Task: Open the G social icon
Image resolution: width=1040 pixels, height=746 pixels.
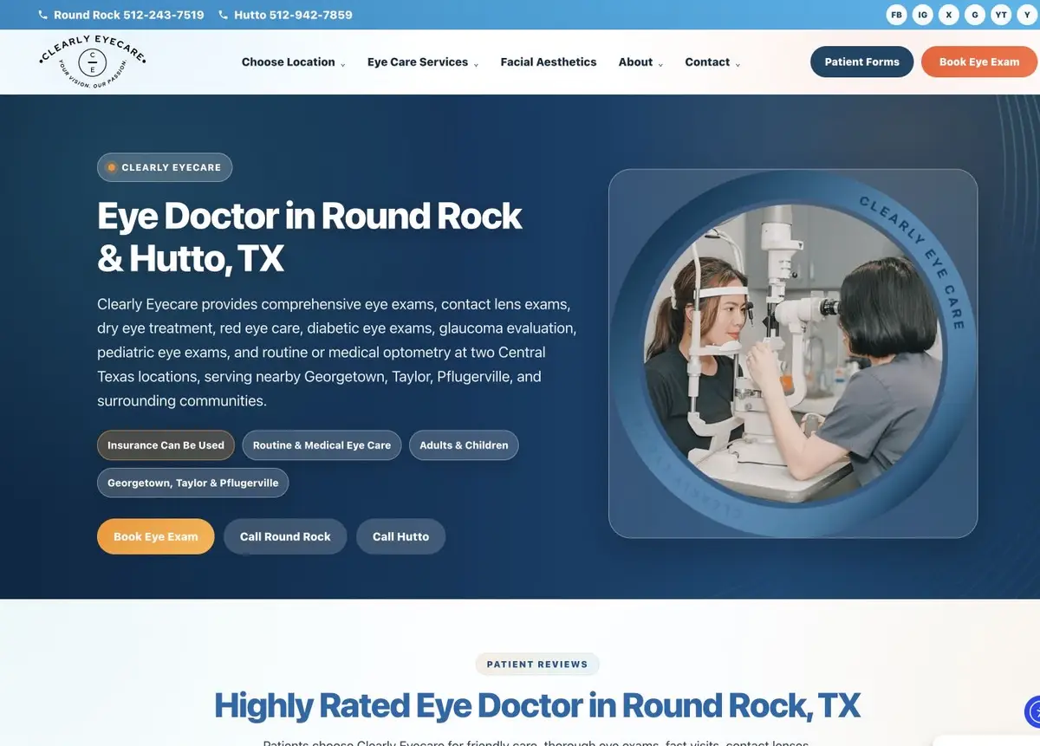Action: (x=975, y=15)
